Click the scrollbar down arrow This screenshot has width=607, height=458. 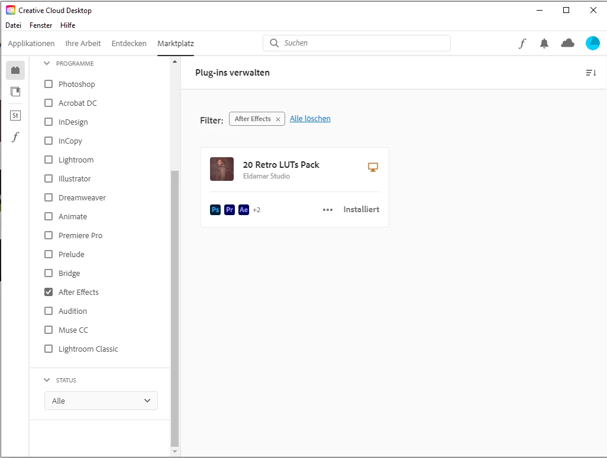[175, 451]
